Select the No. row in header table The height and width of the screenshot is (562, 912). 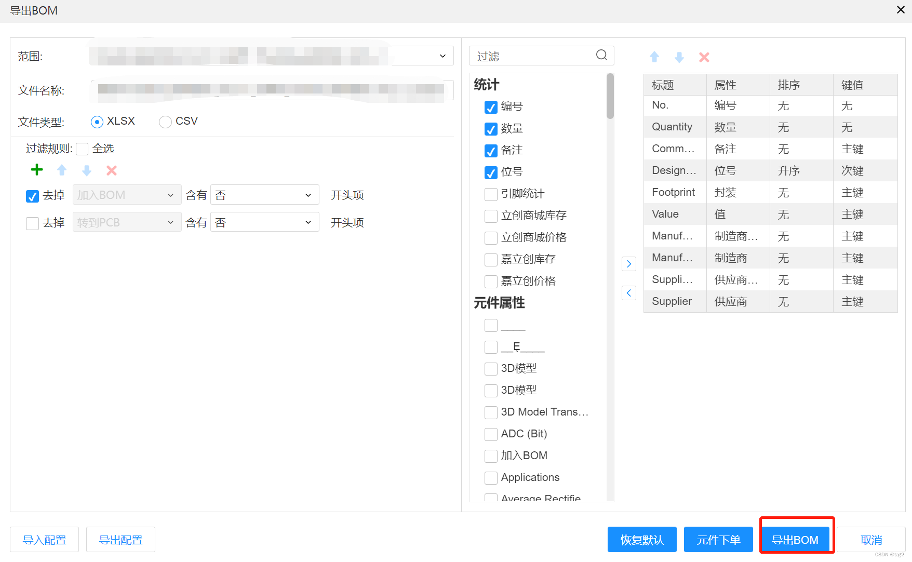(770, 105)
